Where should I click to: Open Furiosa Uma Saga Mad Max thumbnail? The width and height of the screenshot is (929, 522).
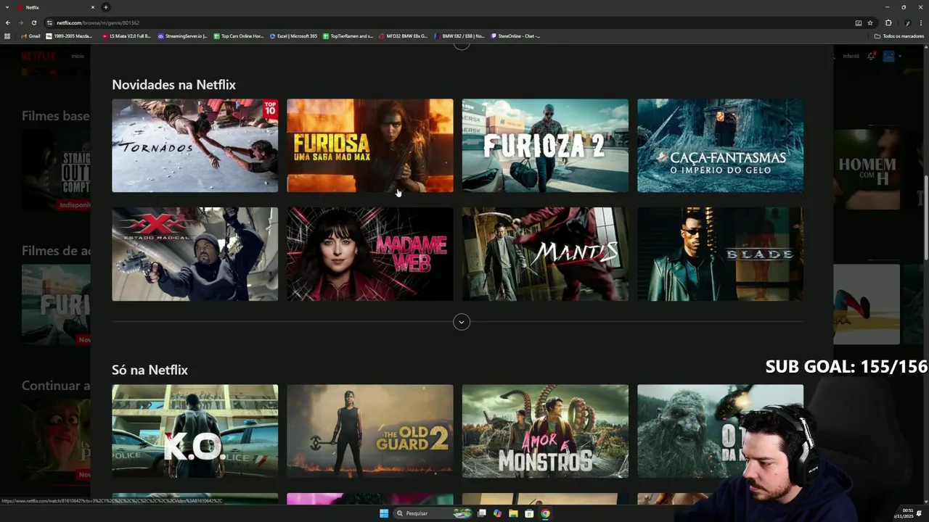370,146
